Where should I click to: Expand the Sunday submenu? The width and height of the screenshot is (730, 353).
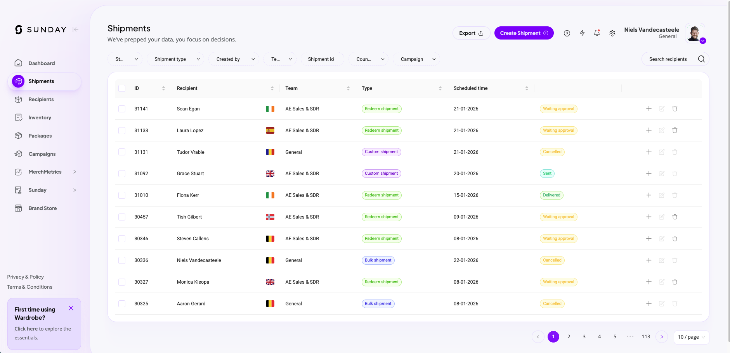75,190
